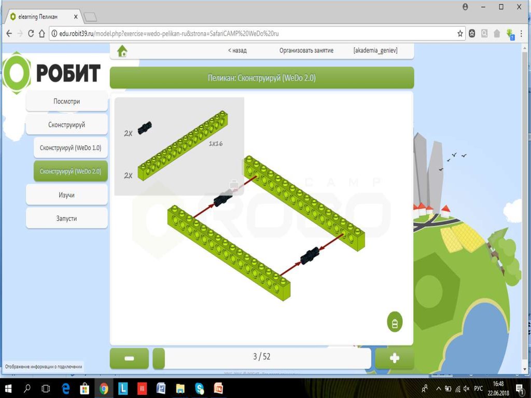Screen dimensions: 531x398
Task: Go to previous step with minus button
Action: pyautogui.click(x=129, y=359)
